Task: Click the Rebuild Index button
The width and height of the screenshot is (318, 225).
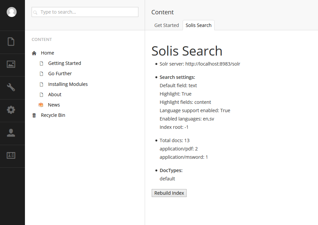Action: 169,193
